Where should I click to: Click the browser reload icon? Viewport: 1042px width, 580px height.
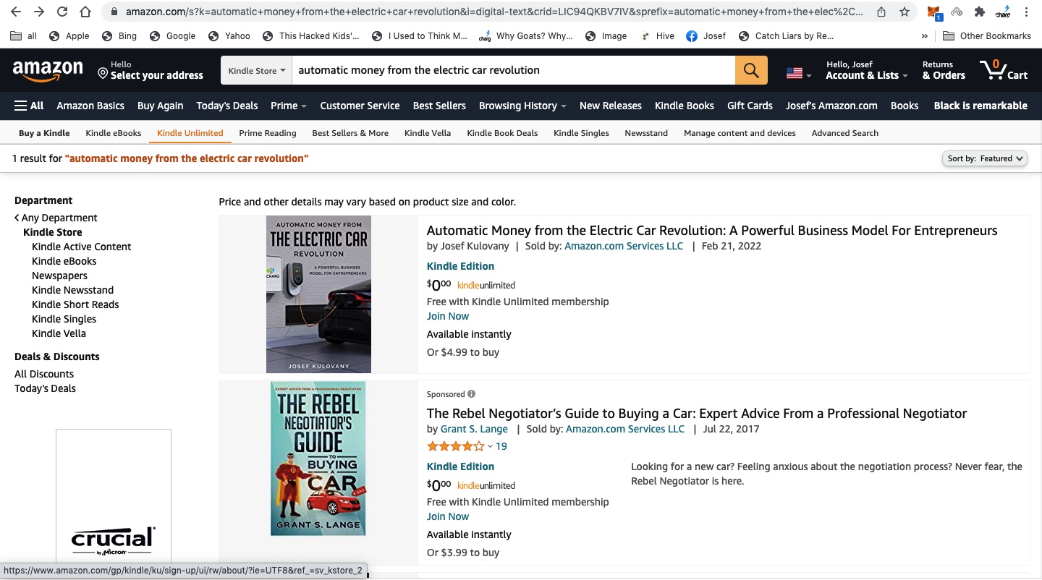point(62,12)
